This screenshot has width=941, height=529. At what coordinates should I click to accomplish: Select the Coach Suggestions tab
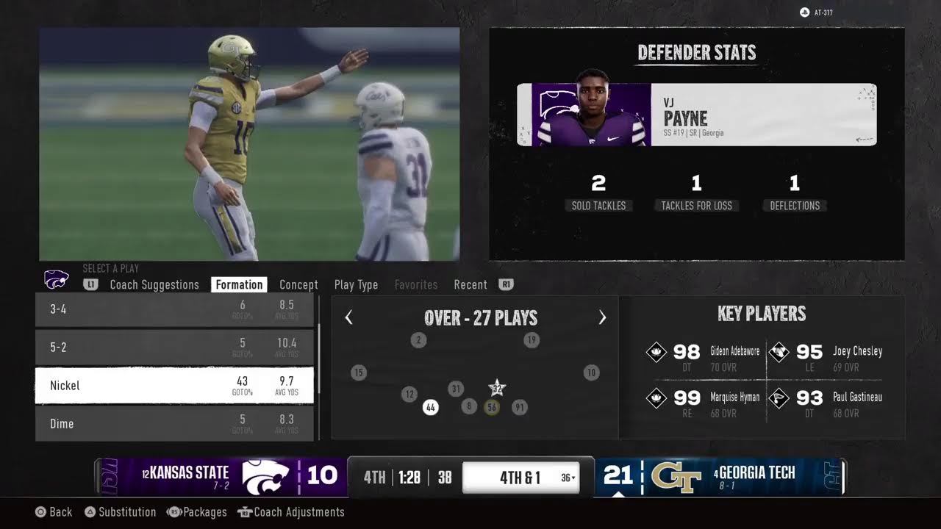(x=154, y=285)
